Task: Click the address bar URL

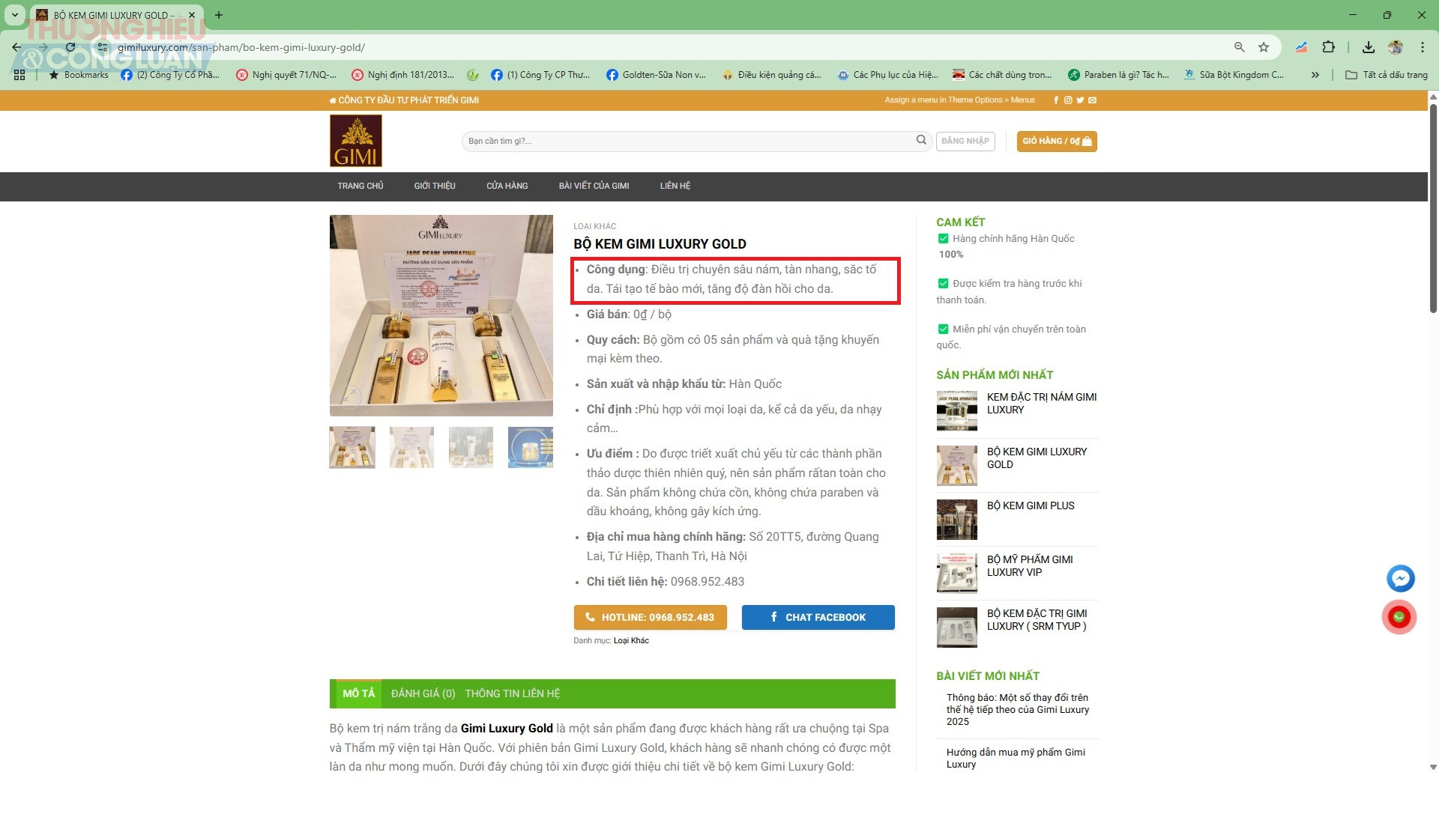Action: (x=241, y=47)
